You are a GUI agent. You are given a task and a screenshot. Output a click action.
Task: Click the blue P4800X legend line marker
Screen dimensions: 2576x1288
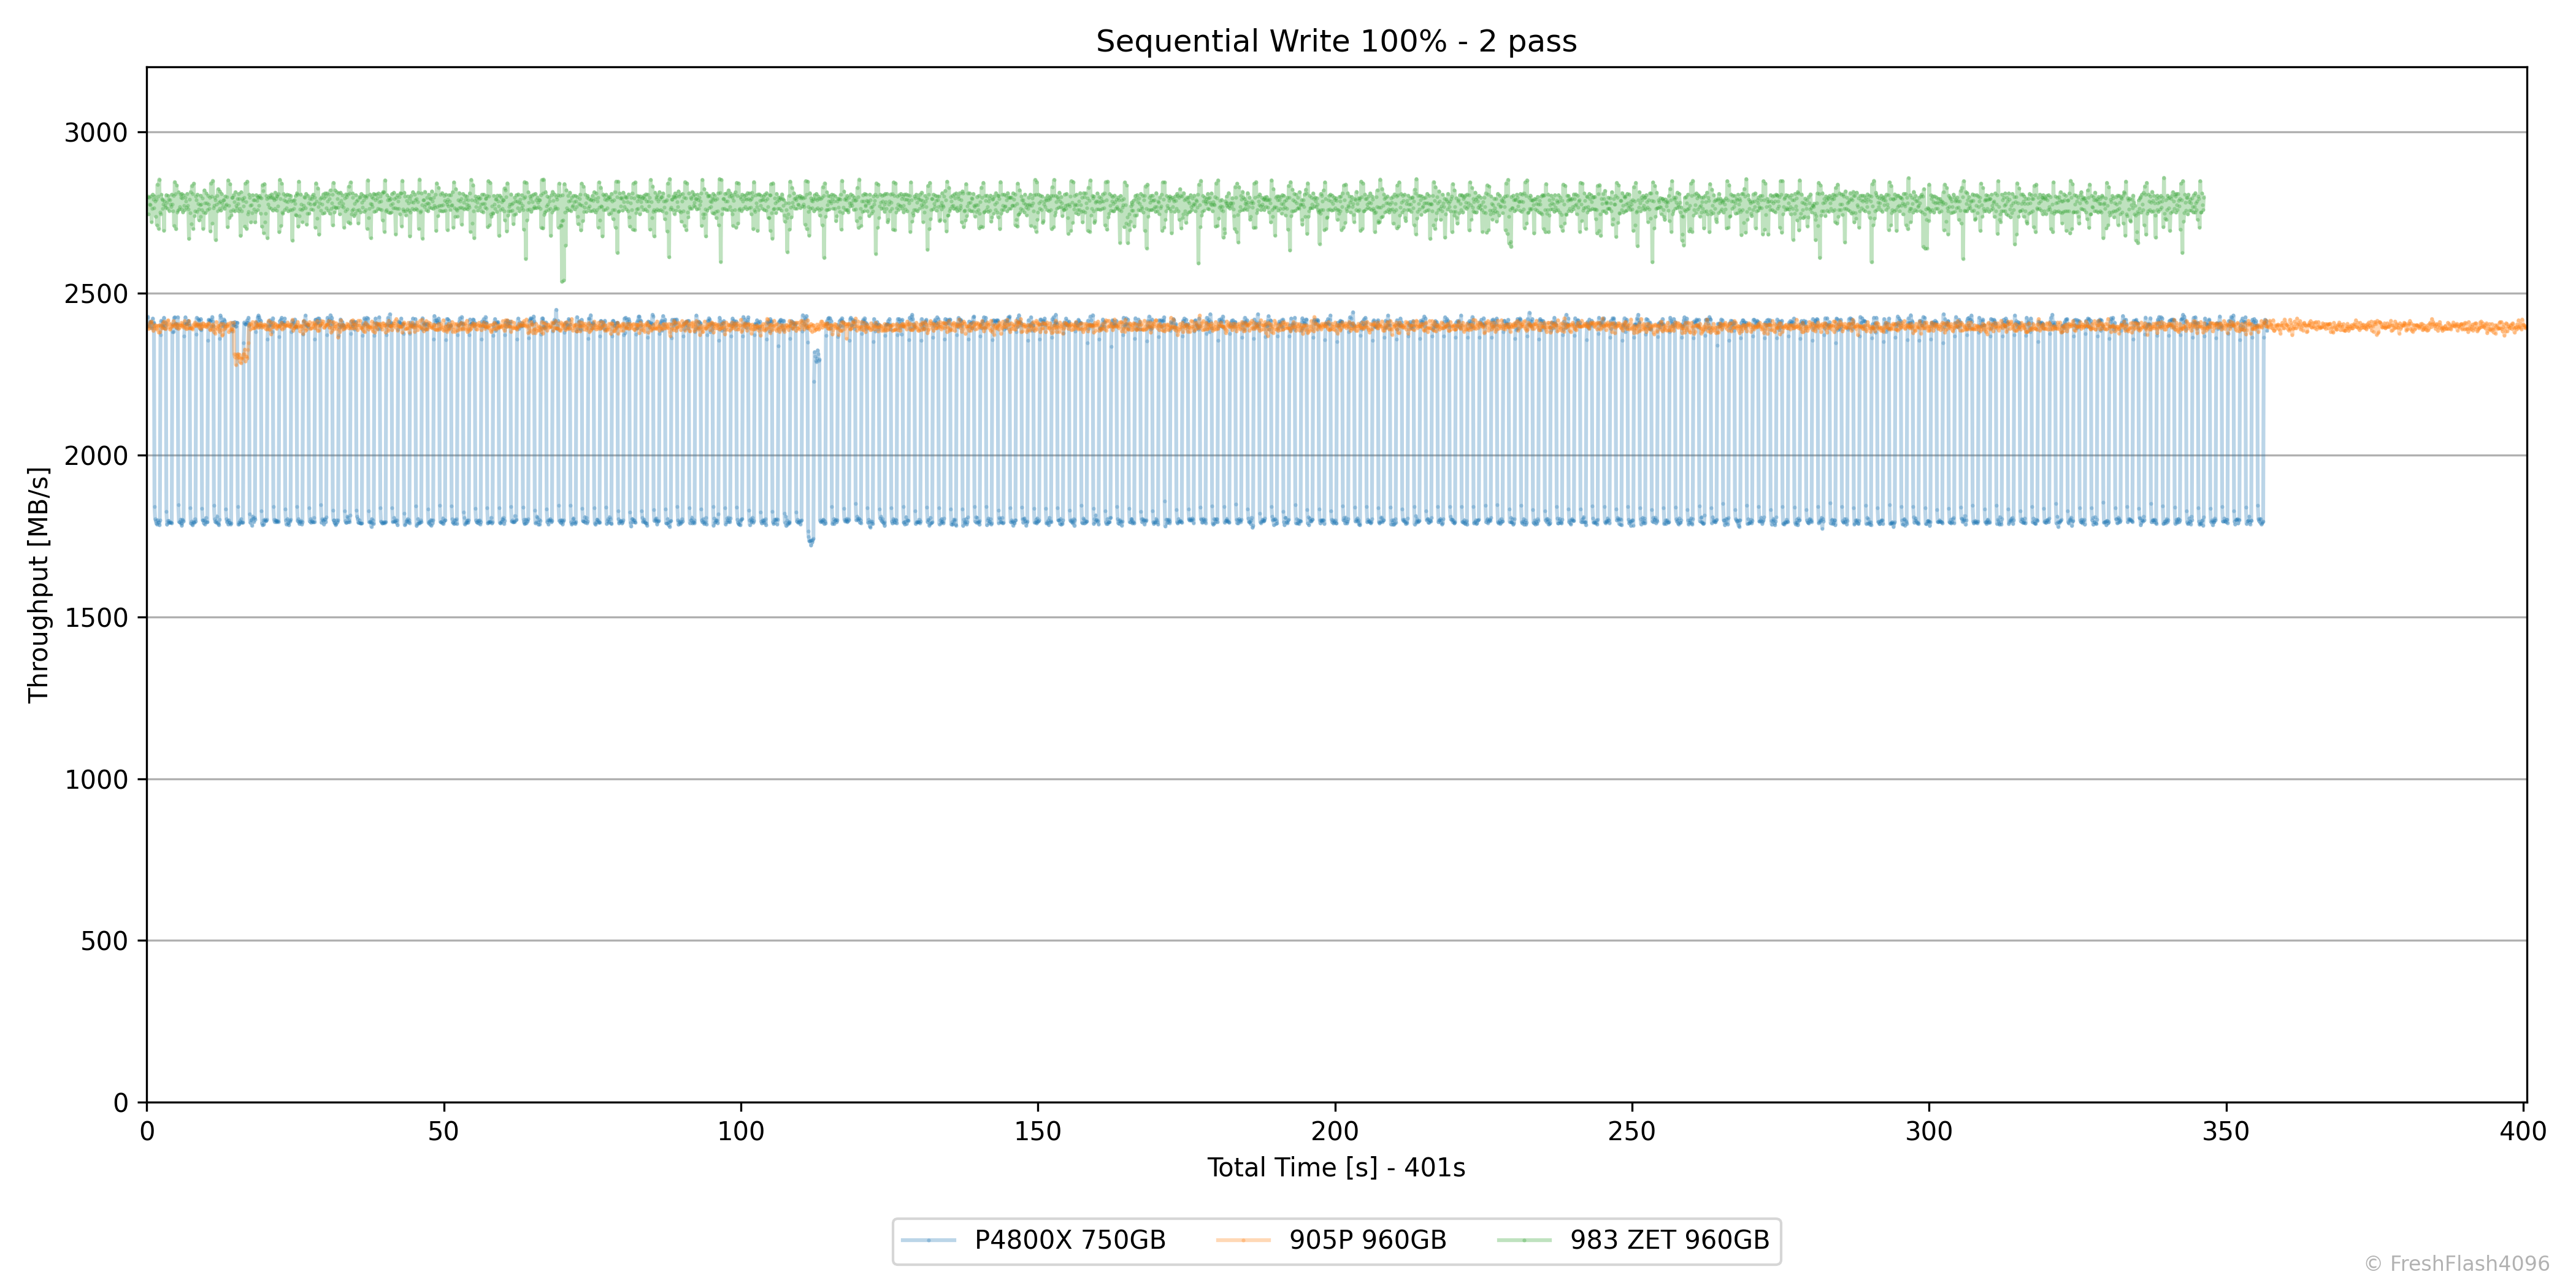point(928,1240)
